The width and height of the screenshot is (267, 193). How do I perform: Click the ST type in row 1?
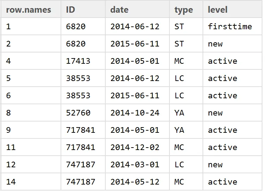pos(186,26)
